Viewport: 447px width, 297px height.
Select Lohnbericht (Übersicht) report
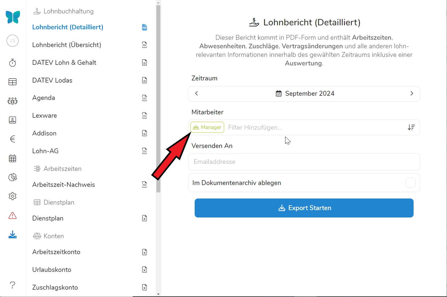pos(67,45)
